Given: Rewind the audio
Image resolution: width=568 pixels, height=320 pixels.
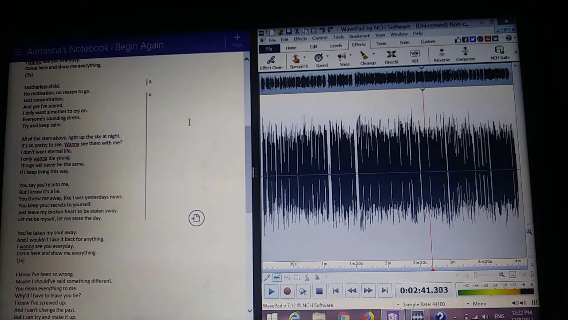Looking at the screenshot, I should (x=352, y=291).
